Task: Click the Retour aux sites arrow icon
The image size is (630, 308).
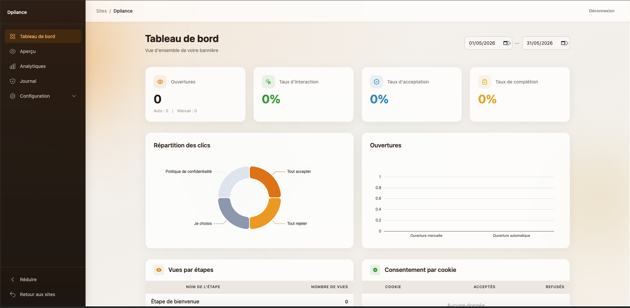Action: coord(13,294)
